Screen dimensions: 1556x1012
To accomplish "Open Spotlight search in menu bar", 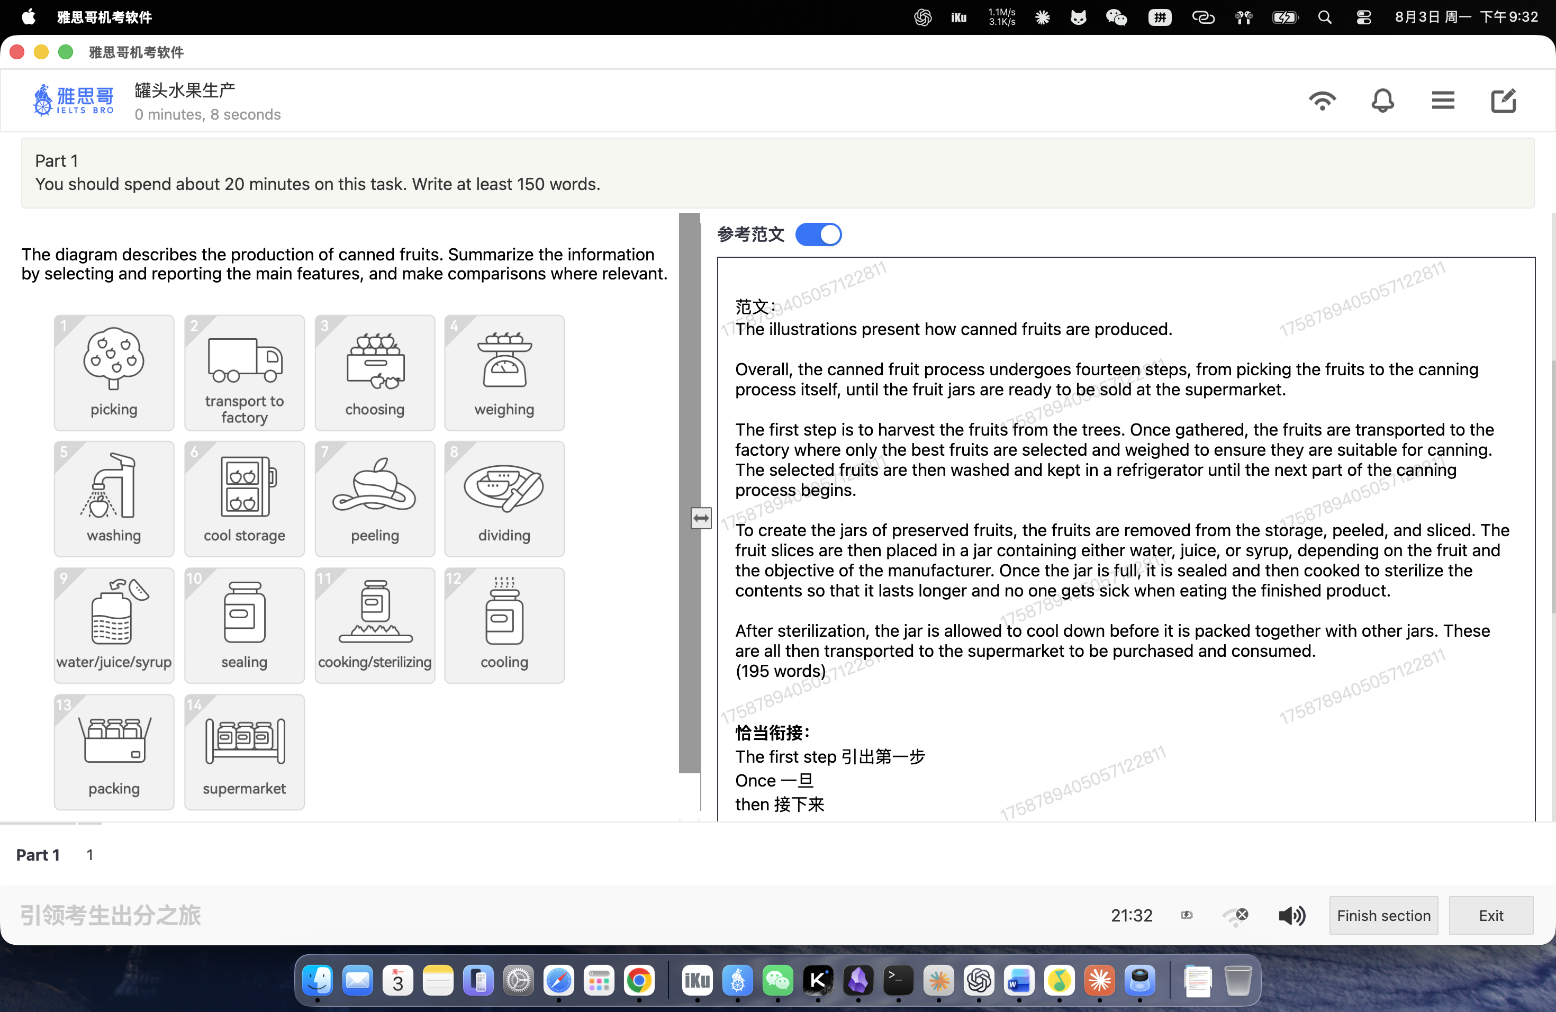I will [1325, 17].
